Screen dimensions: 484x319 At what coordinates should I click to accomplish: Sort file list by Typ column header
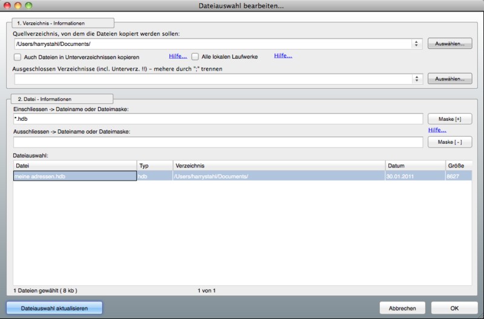154,166
